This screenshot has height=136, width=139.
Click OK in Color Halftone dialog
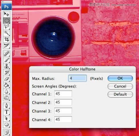(120, 78)
